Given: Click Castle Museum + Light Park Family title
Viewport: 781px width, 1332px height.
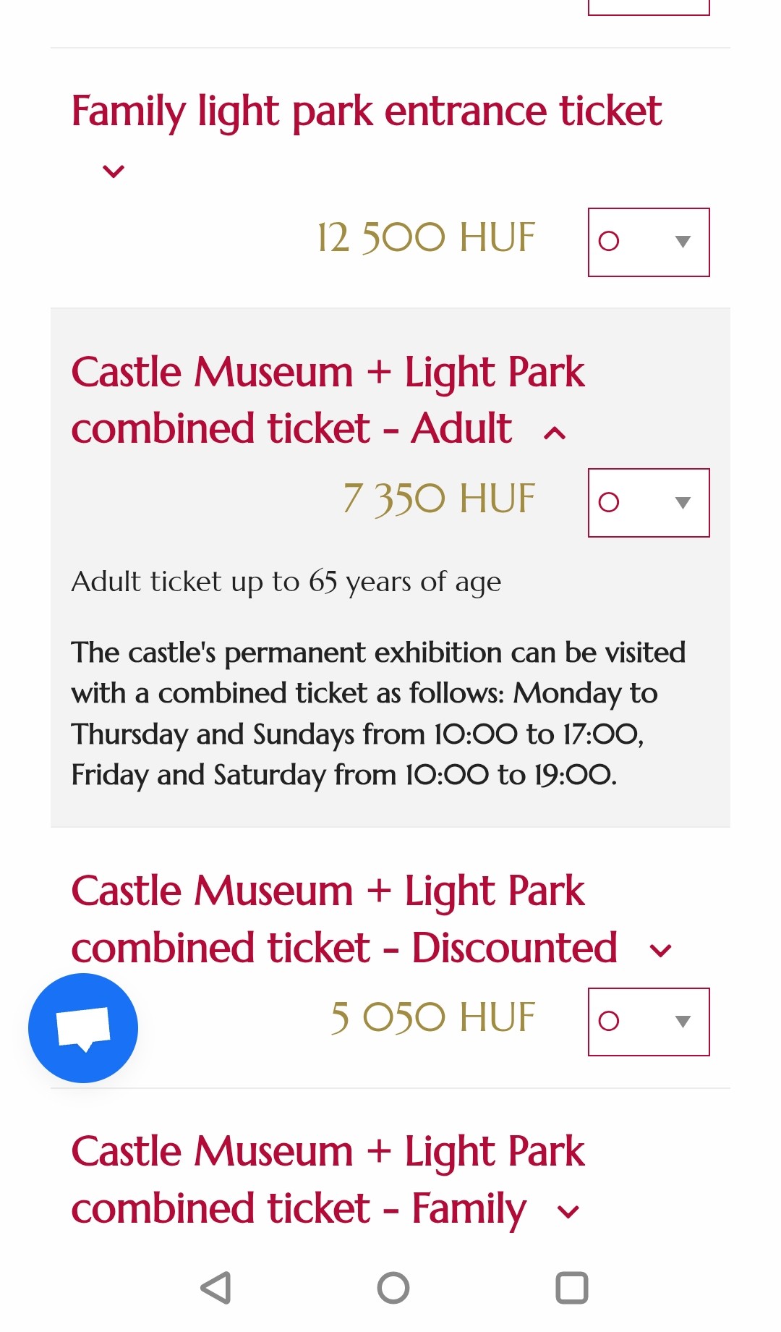Looking at the screenshot, I should (x=328, y=1179).
